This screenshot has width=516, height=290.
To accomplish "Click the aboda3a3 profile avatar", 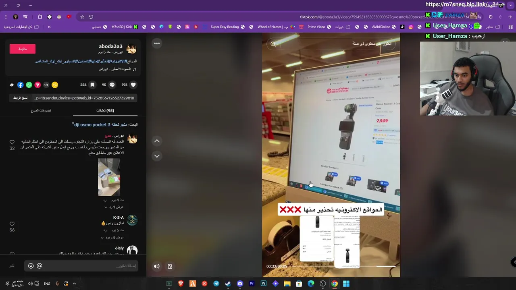I will pos(131,49).
